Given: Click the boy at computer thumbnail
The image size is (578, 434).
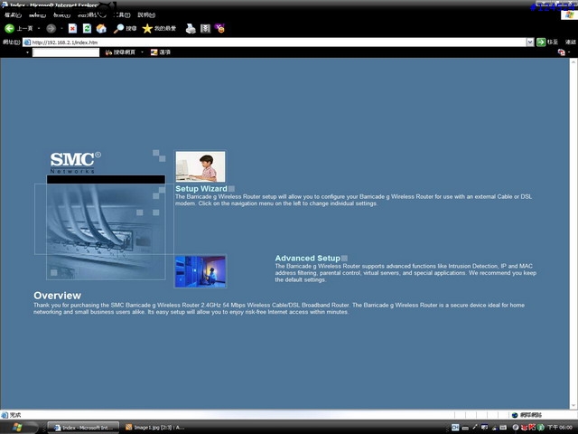Looking at the screenshot, I should tap(200, 166).
